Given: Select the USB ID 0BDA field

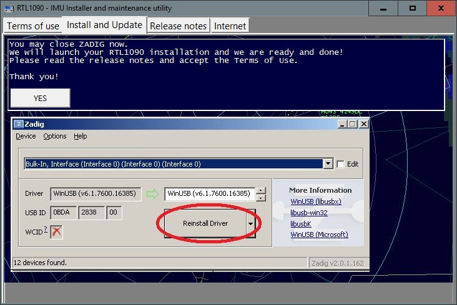Looking at the screenshot, I should (x=64, y=212).
